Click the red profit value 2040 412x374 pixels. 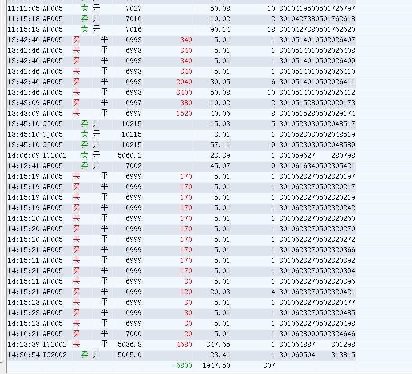pos(184,82)
